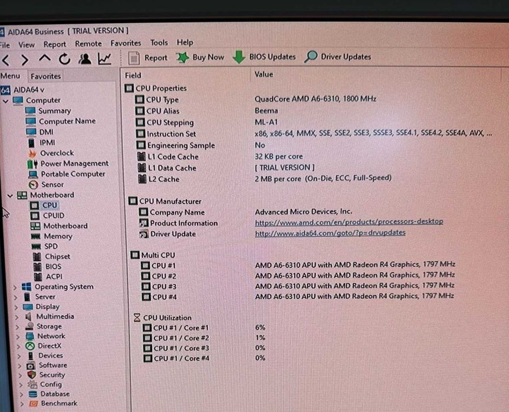Click the Field column header
This screenshot has height=412, width=509.
[133, 75]
